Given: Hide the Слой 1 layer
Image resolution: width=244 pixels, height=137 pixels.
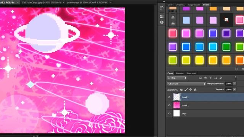Looking at the screenshot, I should pyautogui.click(x=169, y=105).
